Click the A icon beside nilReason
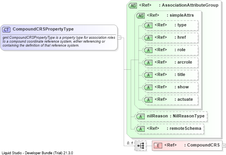Viewport: 226px width, 155px height. (140, 117)
